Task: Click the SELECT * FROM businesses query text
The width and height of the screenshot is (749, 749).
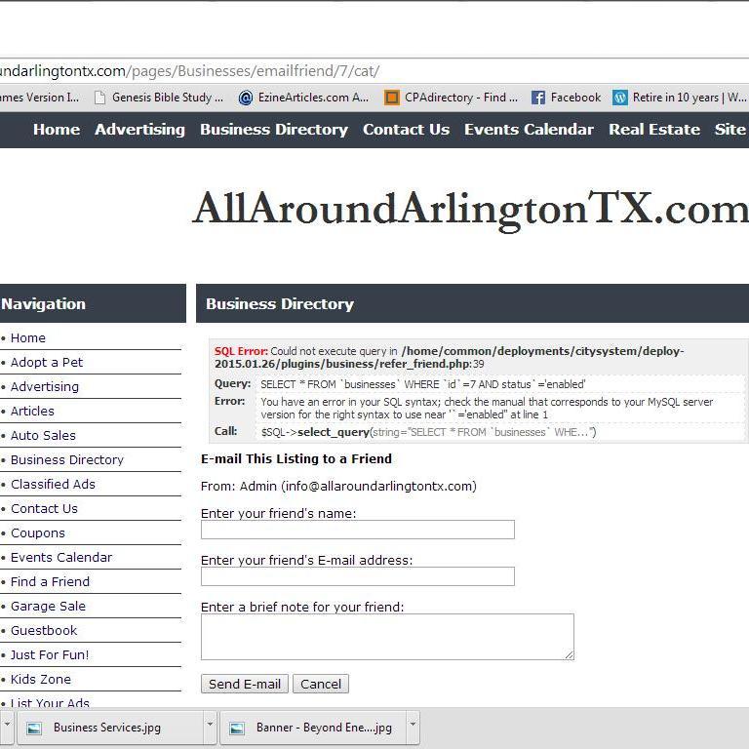Action: coord(422,384)
